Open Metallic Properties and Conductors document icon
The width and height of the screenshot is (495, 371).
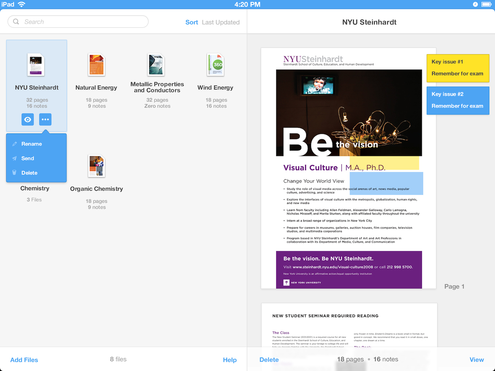pyautogui.click(x=156, y=65)
